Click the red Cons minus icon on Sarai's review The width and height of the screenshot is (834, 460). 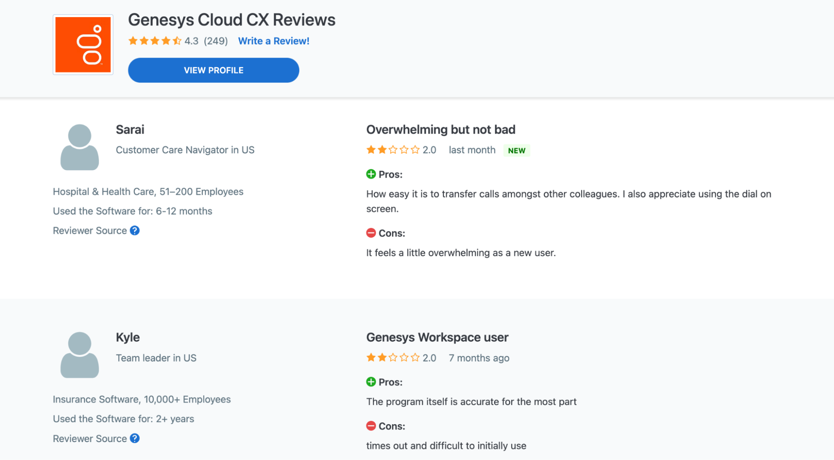coord(371,233)
